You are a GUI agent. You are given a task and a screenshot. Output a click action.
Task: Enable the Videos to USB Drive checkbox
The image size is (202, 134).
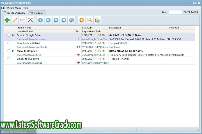9,59
